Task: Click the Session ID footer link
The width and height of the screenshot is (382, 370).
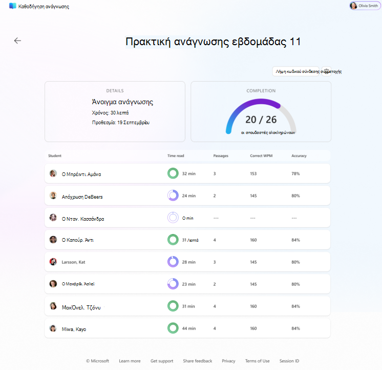Action: 289,361
